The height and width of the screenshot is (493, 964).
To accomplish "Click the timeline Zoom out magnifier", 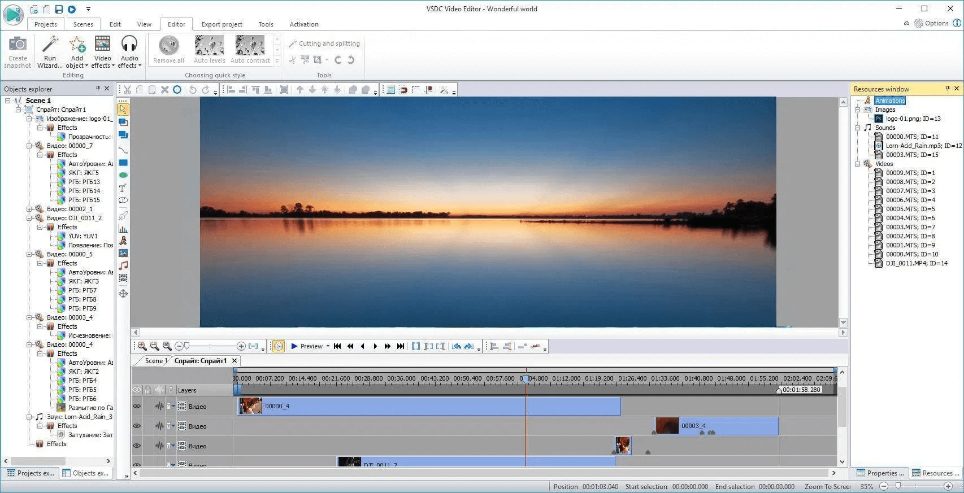I will point(154,346).
